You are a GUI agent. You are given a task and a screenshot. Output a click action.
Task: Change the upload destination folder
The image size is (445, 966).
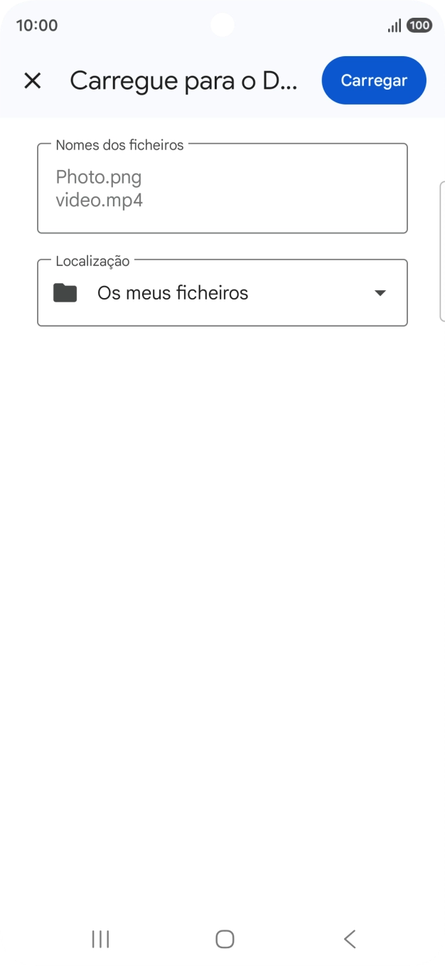click(x=222, y=292)
